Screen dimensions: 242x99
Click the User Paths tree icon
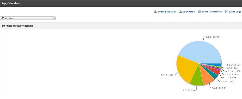pos(180,12)
